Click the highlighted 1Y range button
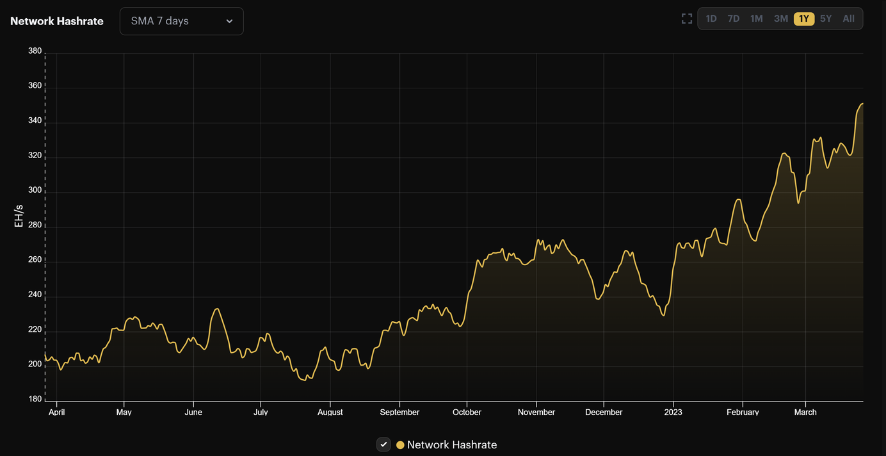Screen dimensions: 886x456 [803, 18]
